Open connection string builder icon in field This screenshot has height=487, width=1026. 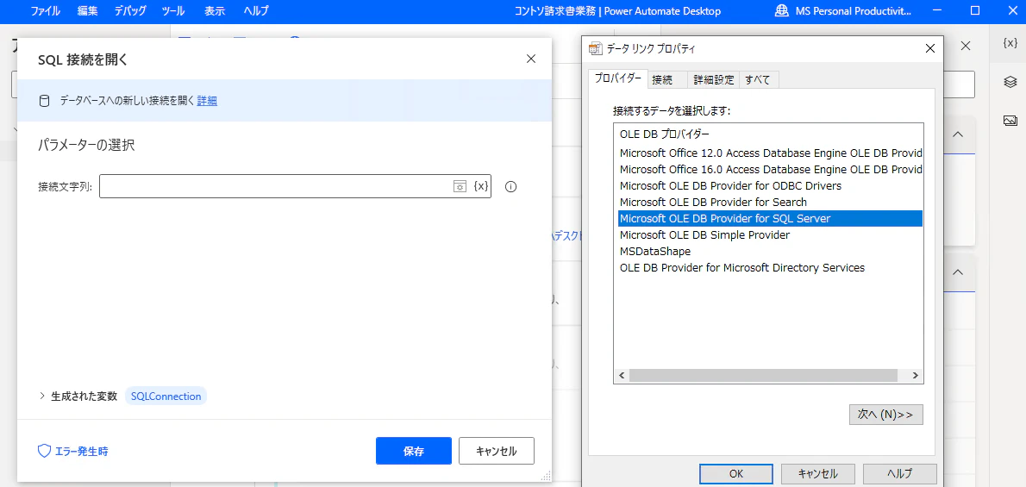460,186
